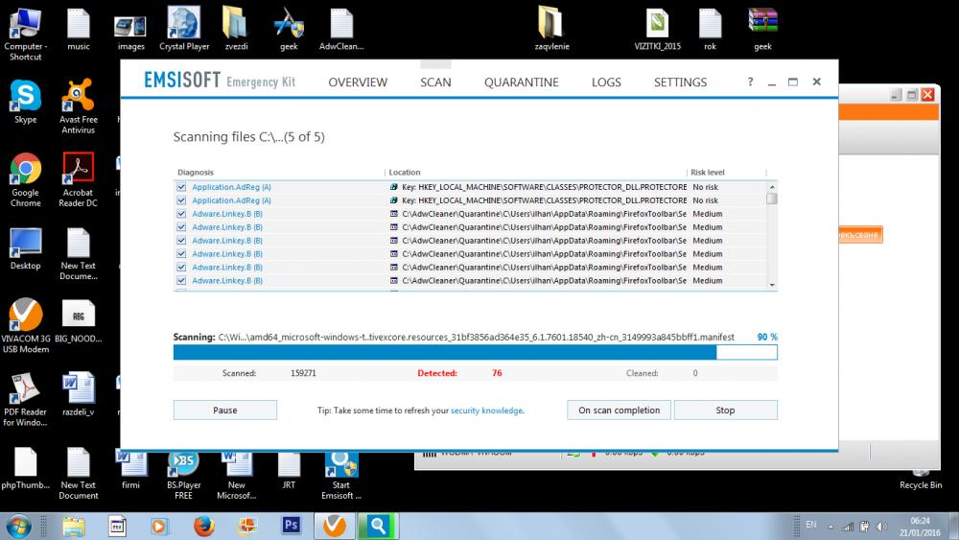
Task: Grab the results list scrollbar thumb
Action: (772, 199)
